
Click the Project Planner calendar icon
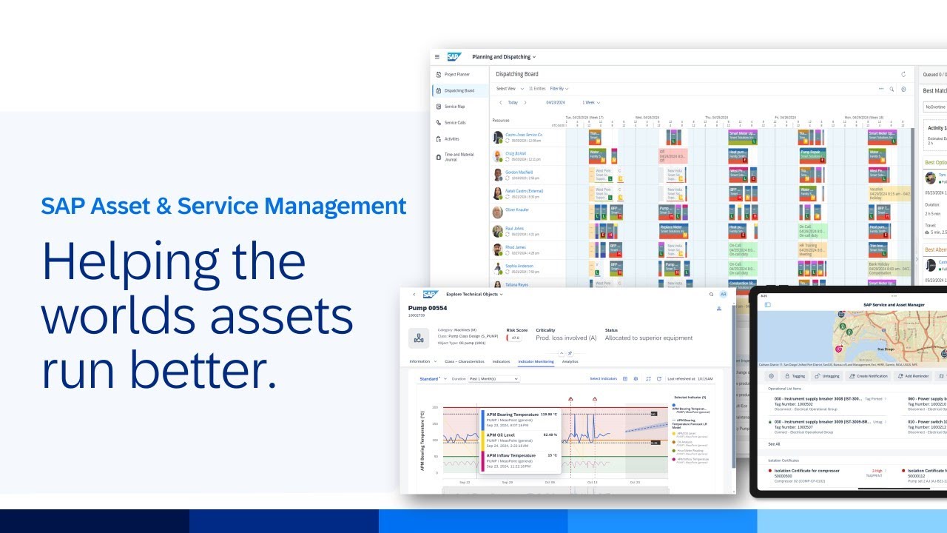[x=439, y=75]
